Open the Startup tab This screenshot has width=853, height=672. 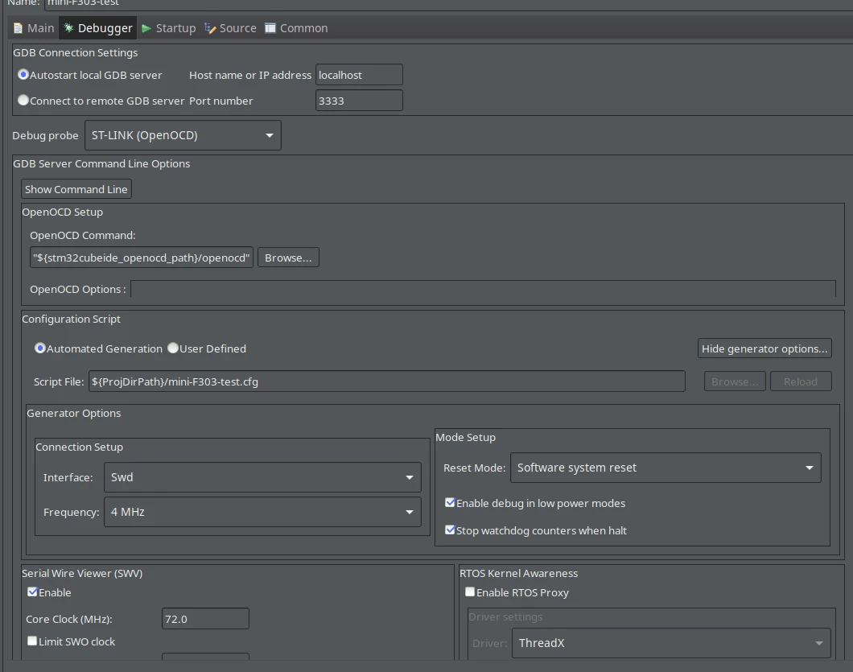pos(169,28)
